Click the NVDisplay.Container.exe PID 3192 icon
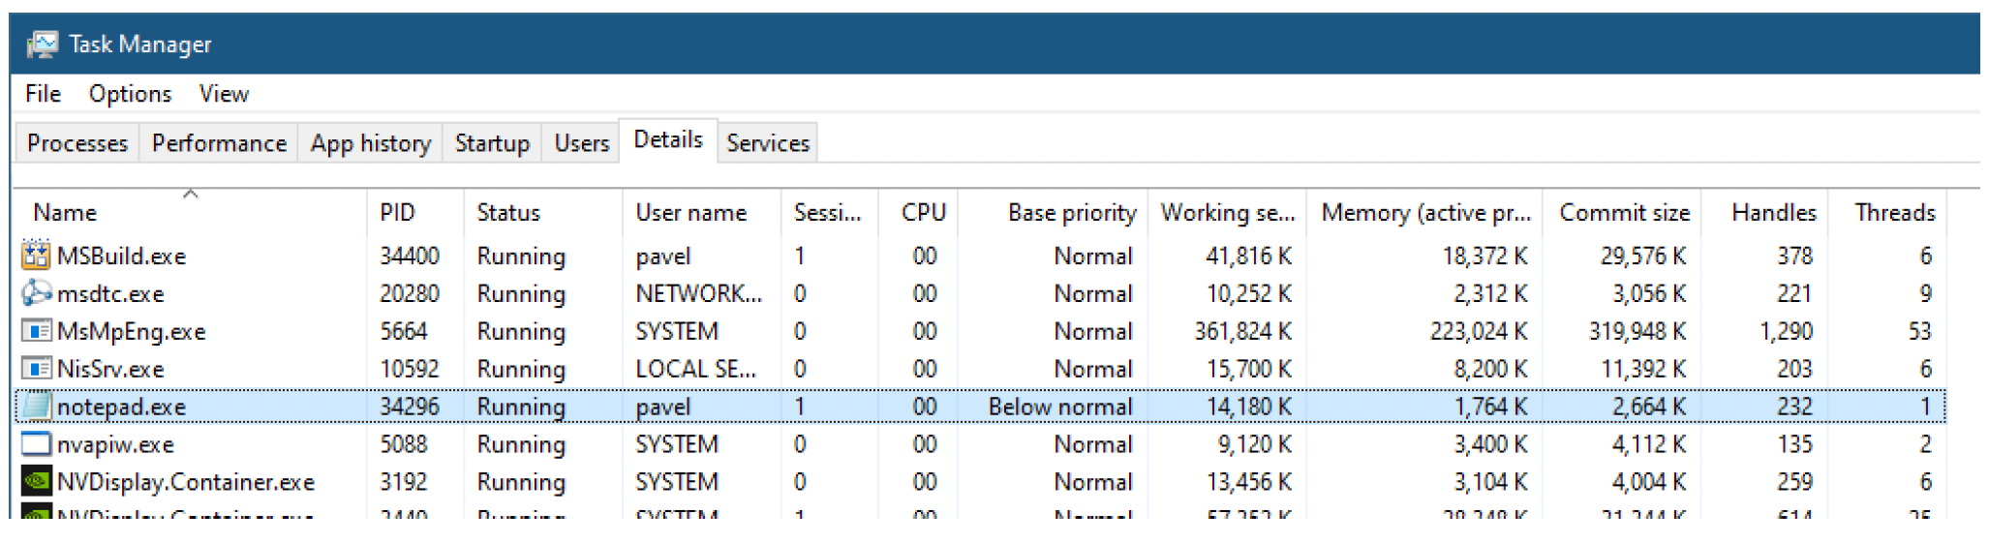 click(x=36, y=482)
